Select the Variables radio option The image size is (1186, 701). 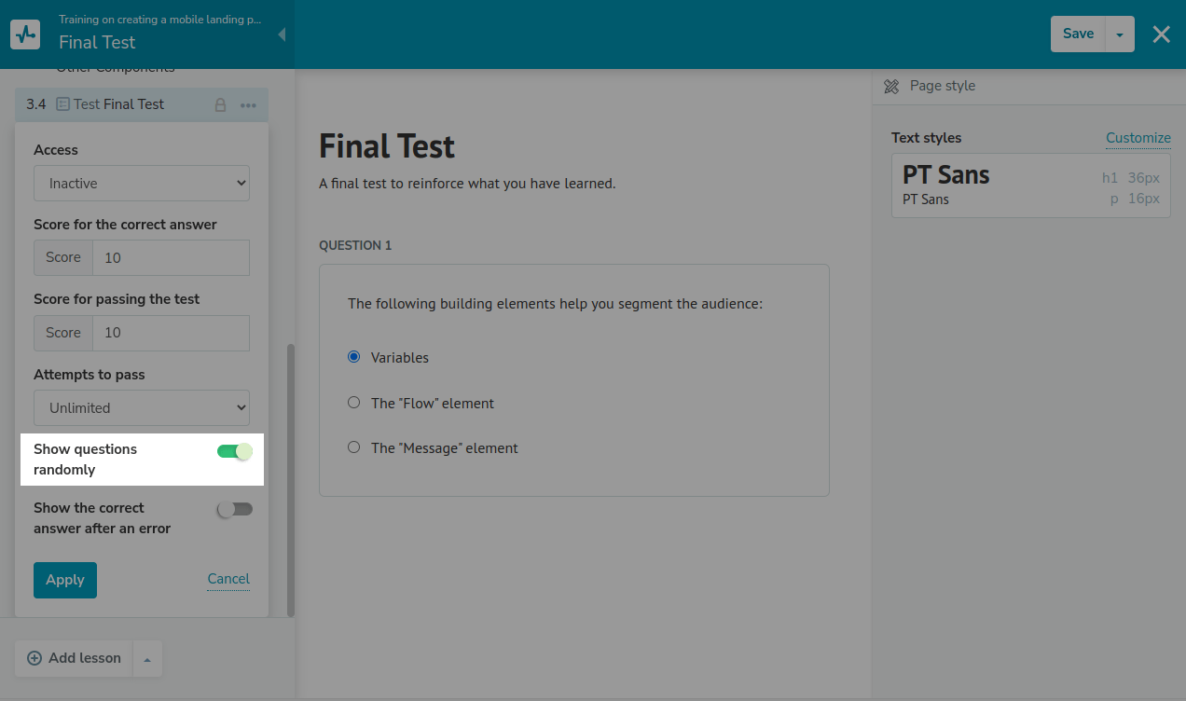[x=353, y=357]
